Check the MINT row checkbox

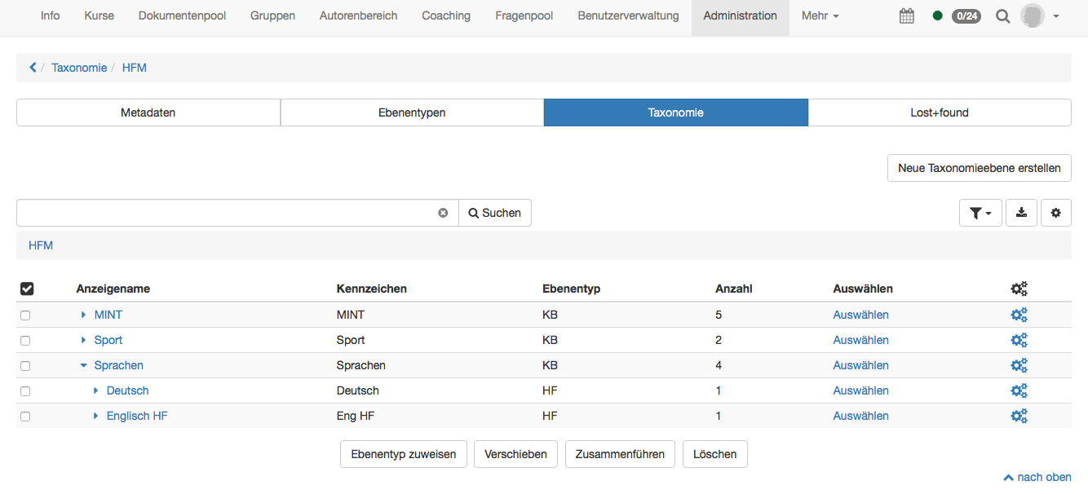tap(25, 315)
